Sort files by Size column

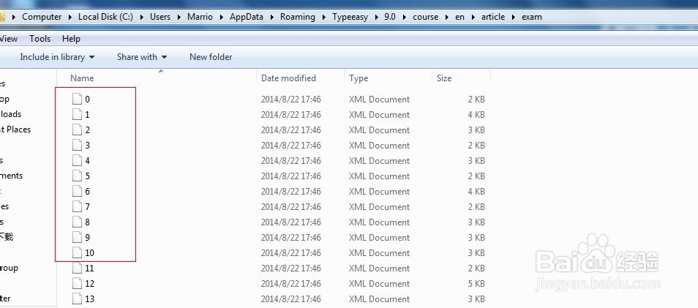pos(444,78)
